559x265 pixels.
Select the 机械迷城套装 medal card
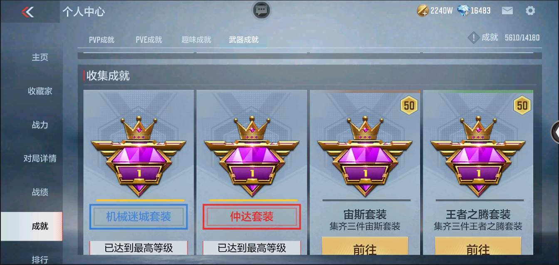[139, 172]
